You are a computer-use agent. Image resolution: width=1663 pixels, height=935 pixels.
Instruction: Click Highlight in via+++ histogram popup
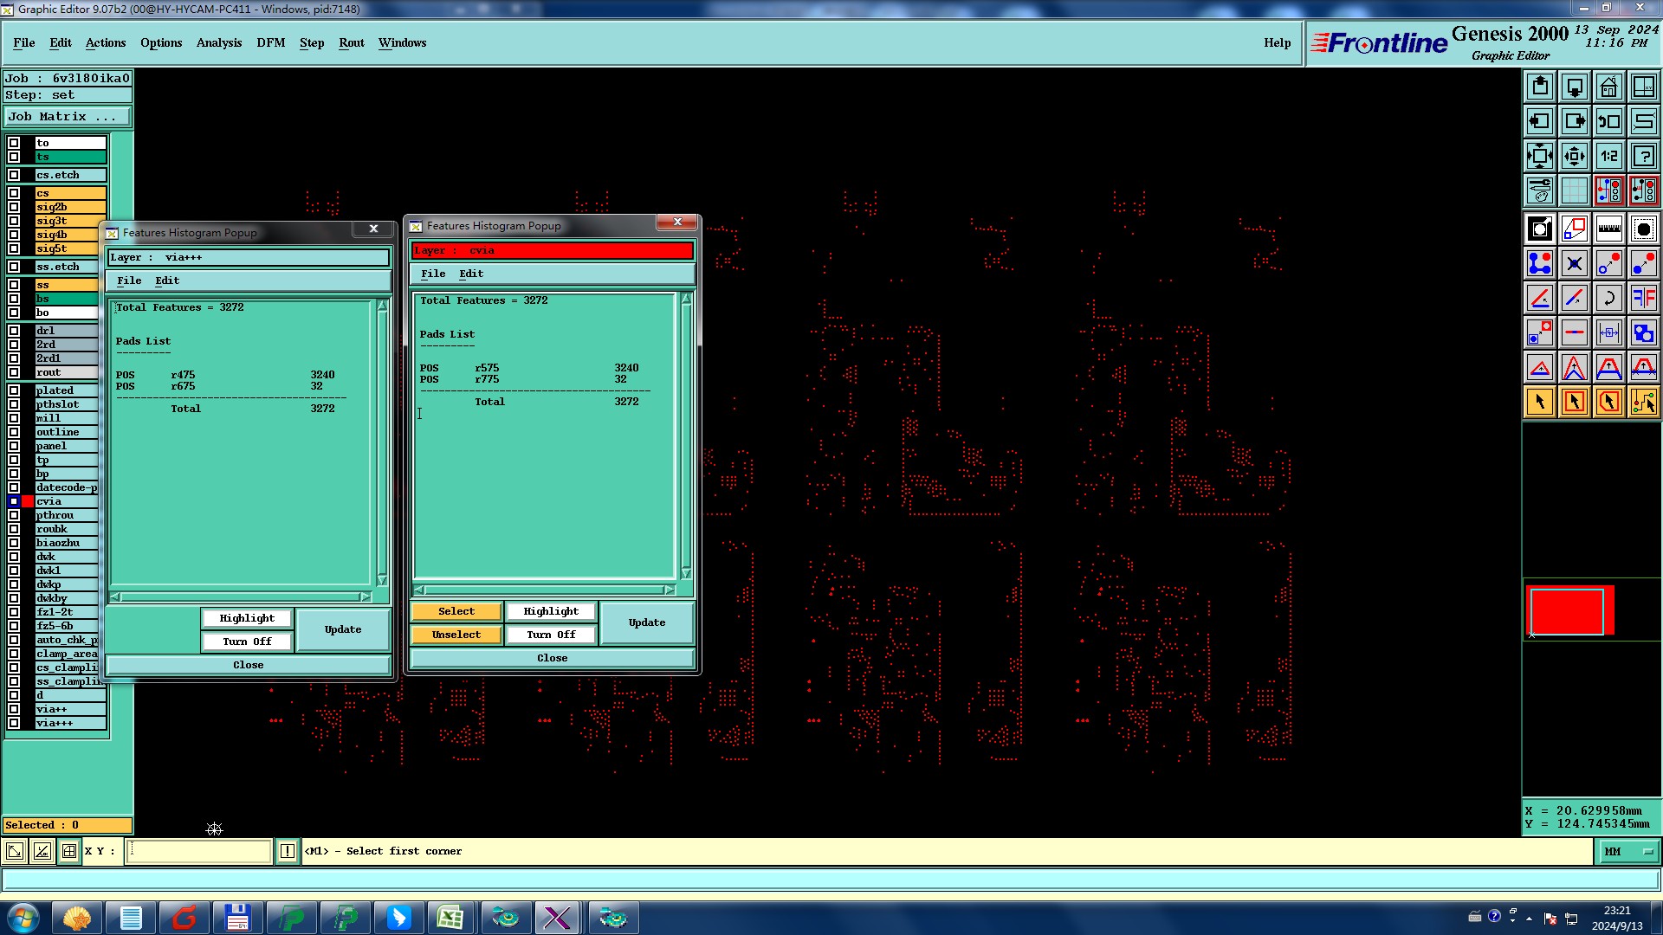click(x=247, y=618)
